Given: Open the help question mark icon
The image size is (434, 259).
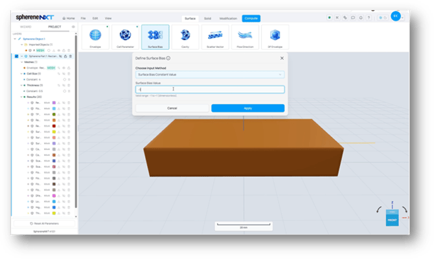Looking at the screenshot, I should coord(369,17).
